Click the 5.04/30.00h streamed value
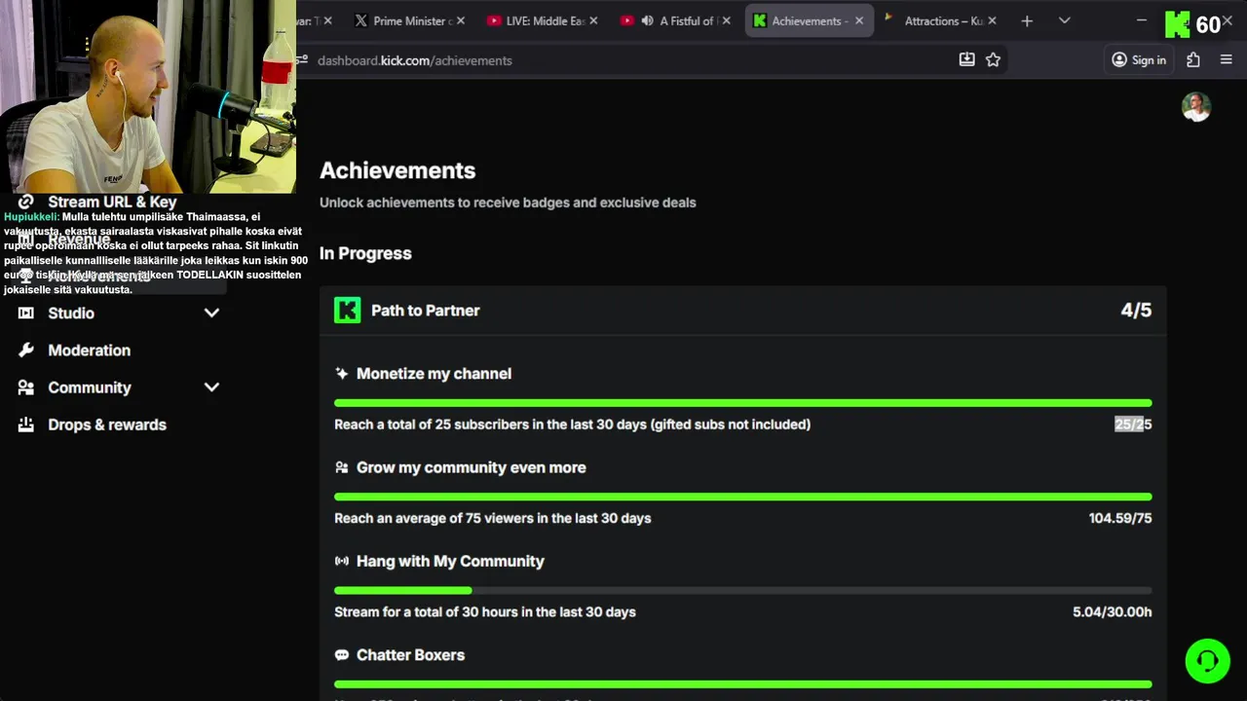 pyautogui.click(x=1112, y=611)
